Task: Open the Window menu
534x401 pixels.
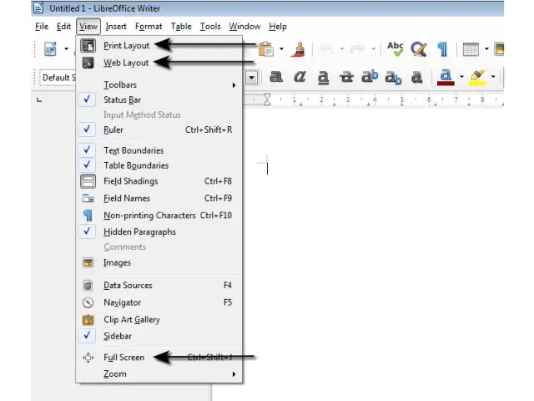Action: click(x=244, y=26)
